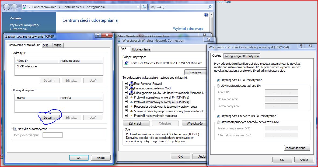Select DHCP włączone row in Adresy IP
Viewport: 318px width, 167px height.
pyautogui.click(x=27, y=66)
